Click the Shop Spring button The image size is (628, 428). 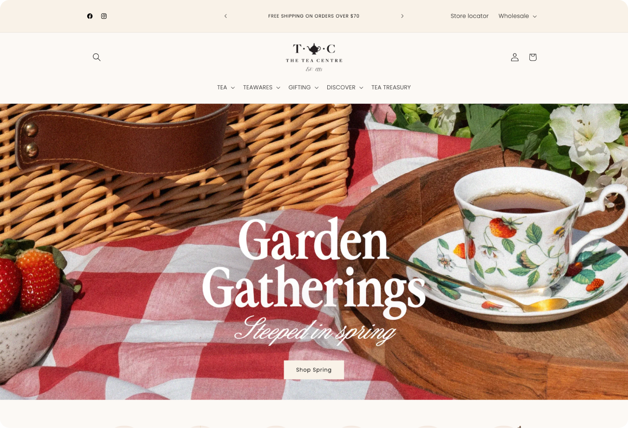tap(314, 370)
